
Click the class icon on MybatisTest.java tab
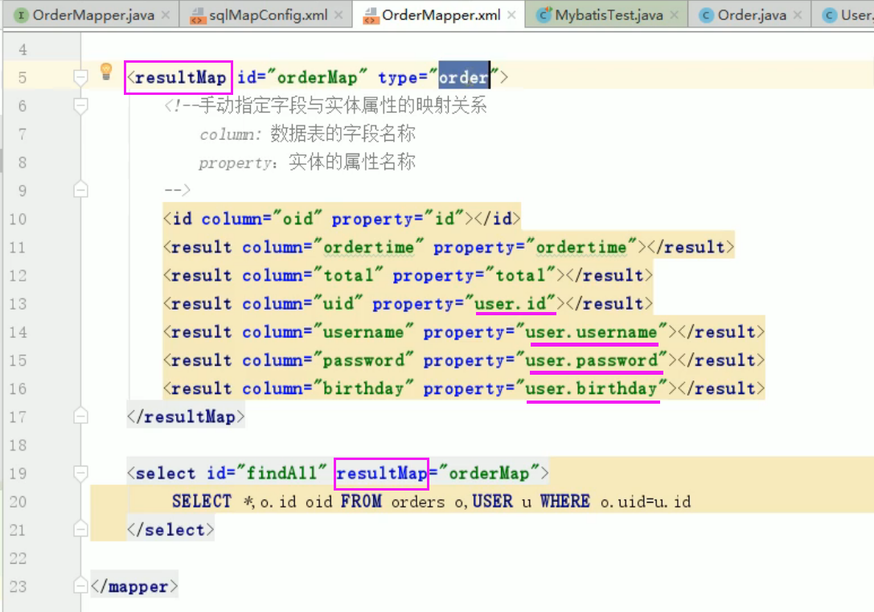(x=544, y=15)
